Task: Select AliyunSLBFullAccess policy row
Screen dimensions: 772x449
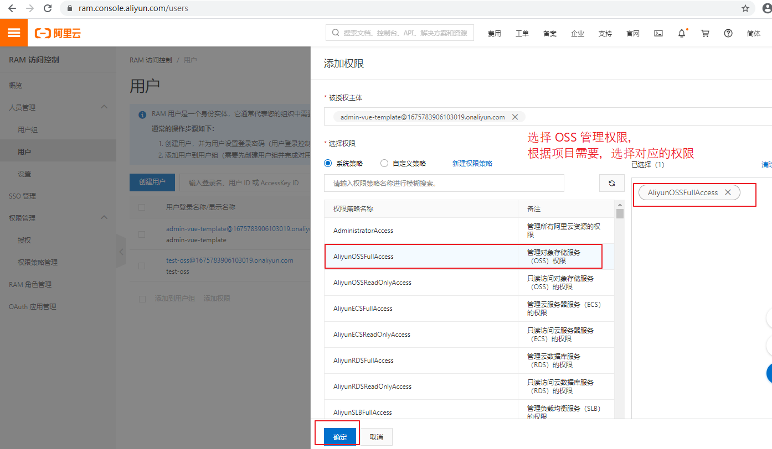Action: point(469,409)
